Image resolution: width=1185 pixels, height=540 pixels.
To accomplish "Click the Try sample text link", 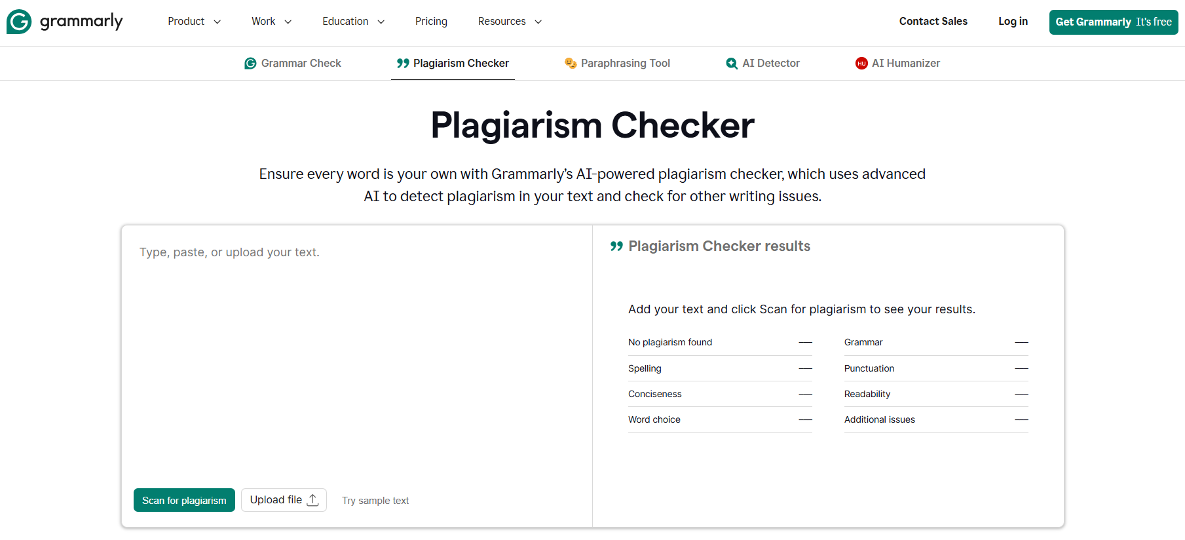I will tap(375, 501).
